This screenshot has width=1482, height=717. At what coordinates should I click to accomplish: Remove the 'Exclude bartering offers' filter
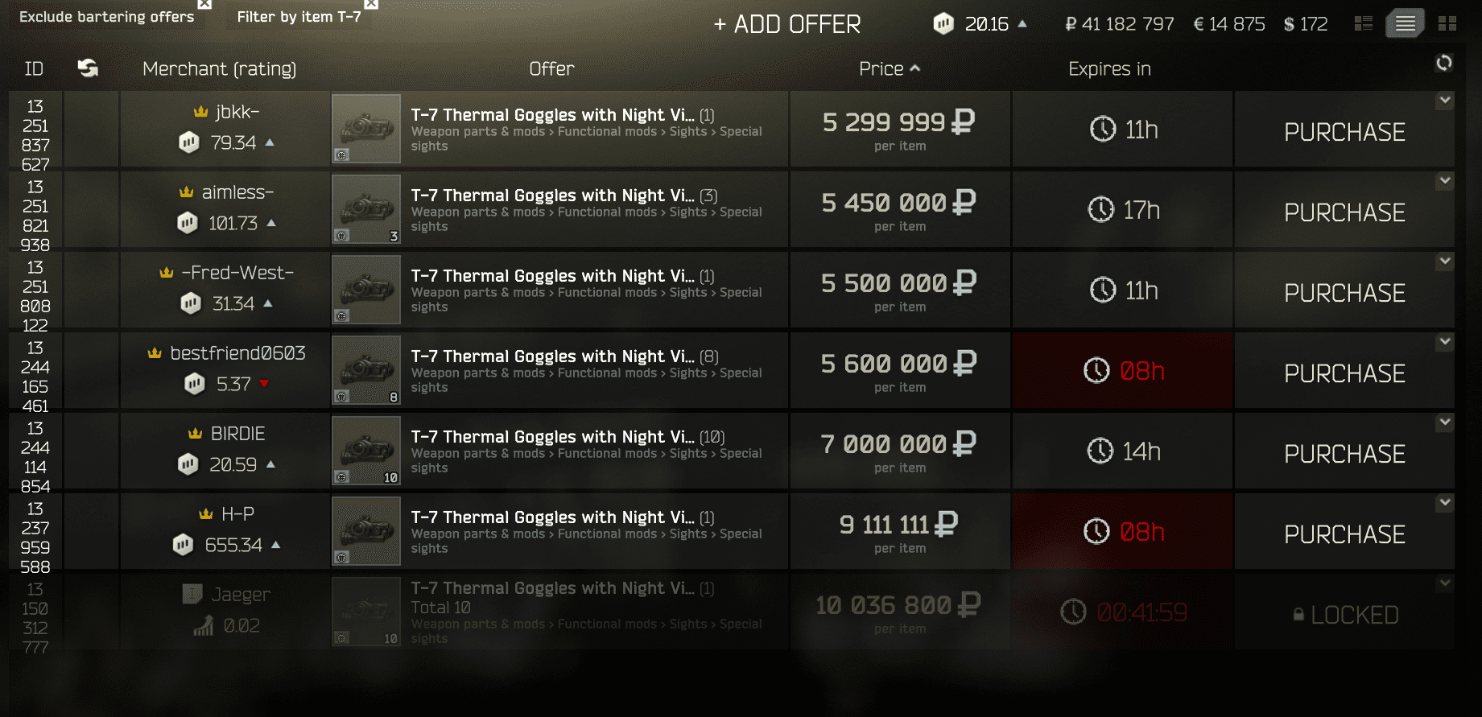[x=204, y=4]
